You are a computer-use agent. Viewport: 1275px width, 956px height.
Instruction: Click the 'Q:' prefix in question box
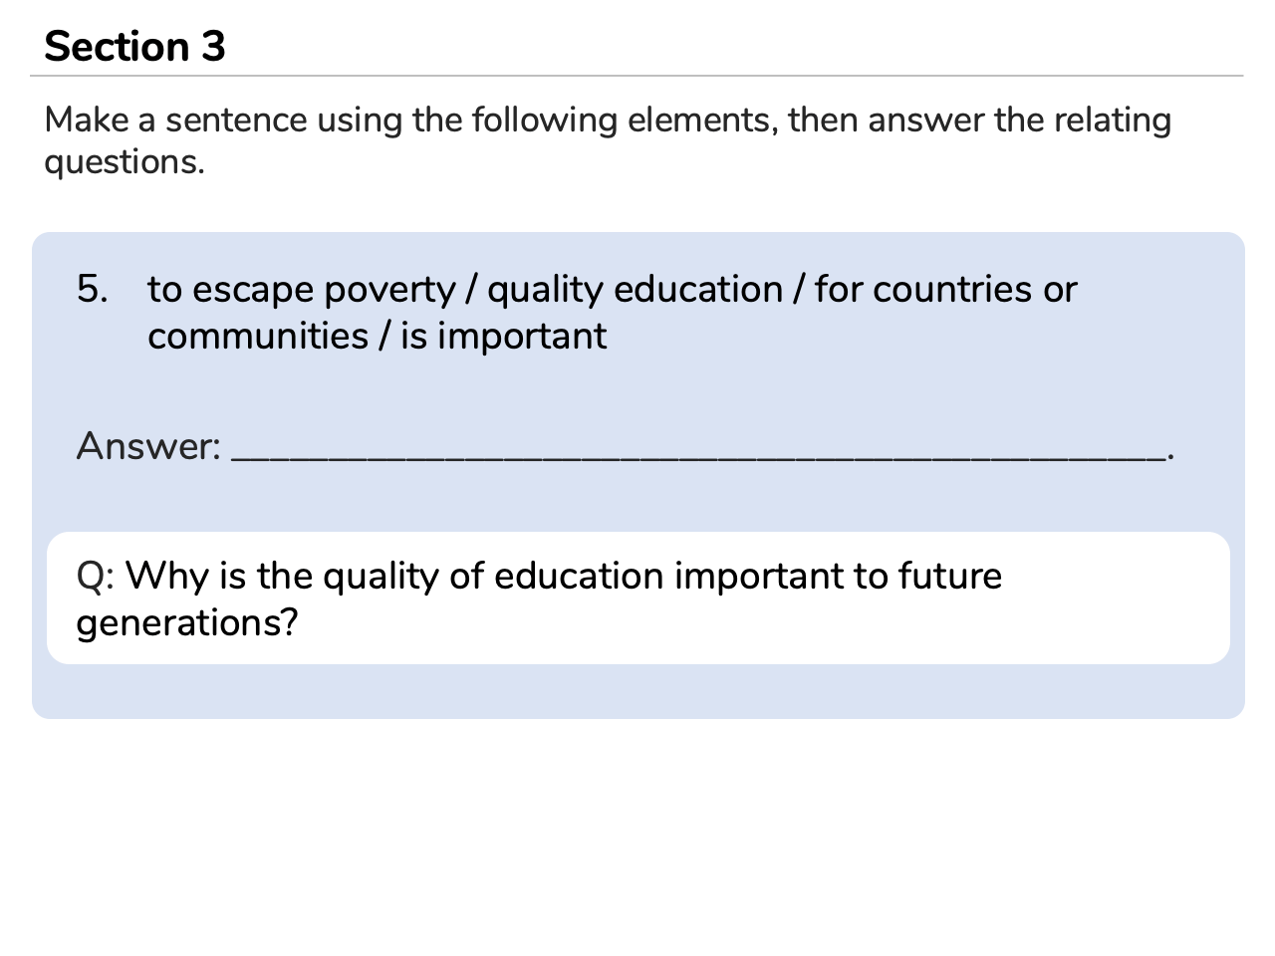point(96,577)
